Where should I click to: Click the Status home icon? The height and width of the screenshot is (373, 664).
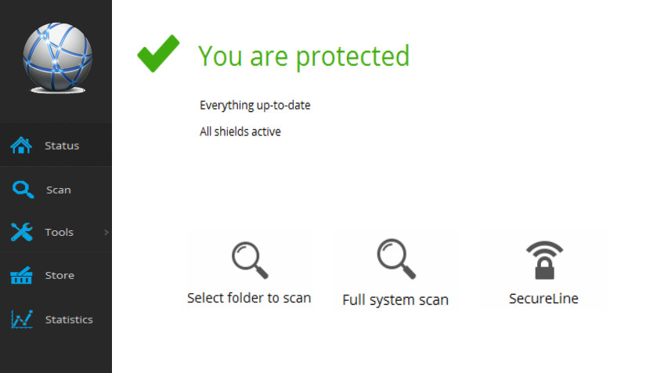pyautogui.click(x=21, y=146)
